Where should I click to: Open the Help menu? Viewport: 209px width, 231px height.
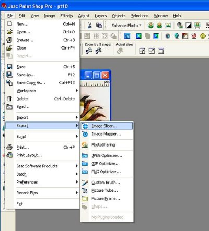pyautogui.click(x=177, y=16)
